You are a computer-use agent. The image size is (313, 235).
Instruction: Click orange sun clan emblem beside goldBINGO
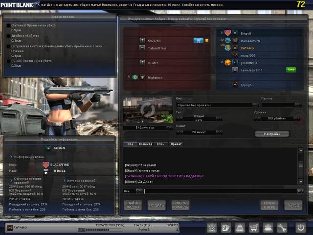(x=227, y=63)
